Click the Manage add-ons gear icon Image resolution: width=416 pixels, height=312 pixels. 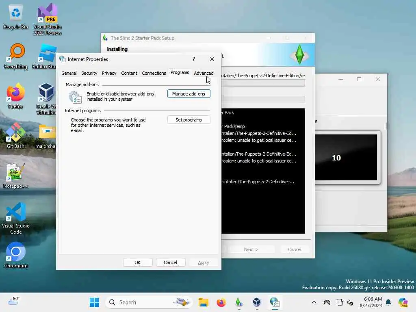coord(75,97)
